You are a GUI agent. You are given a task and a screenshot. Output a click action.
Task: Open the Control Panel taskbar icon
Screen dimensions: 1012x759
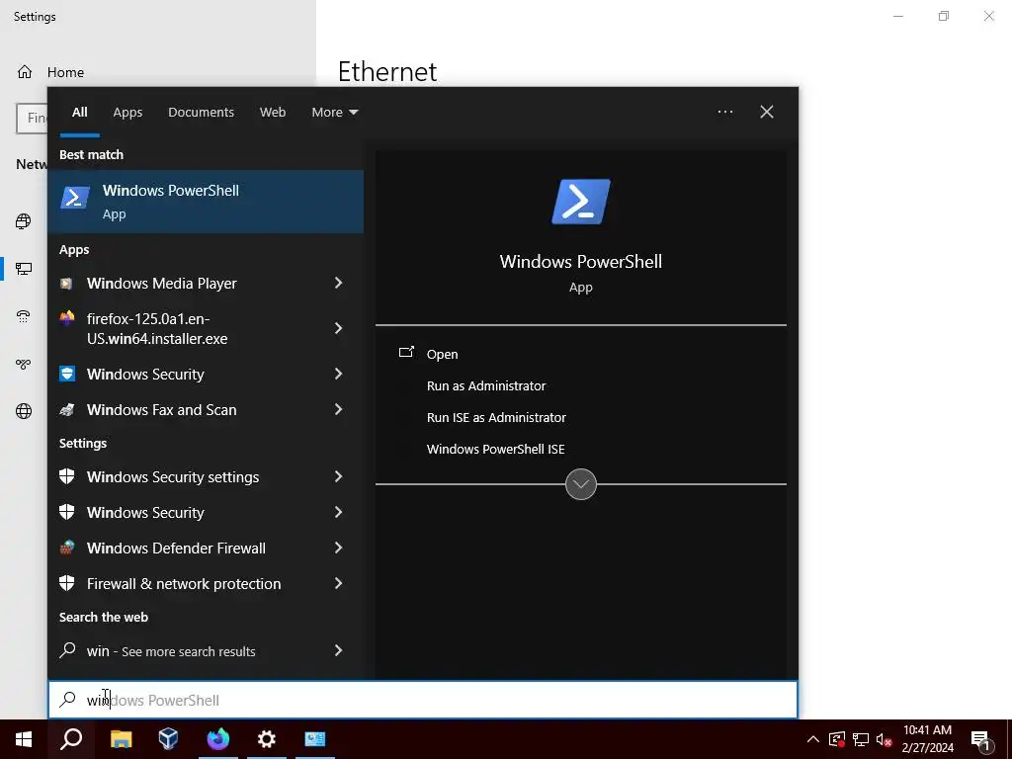(x=315, y=739)
